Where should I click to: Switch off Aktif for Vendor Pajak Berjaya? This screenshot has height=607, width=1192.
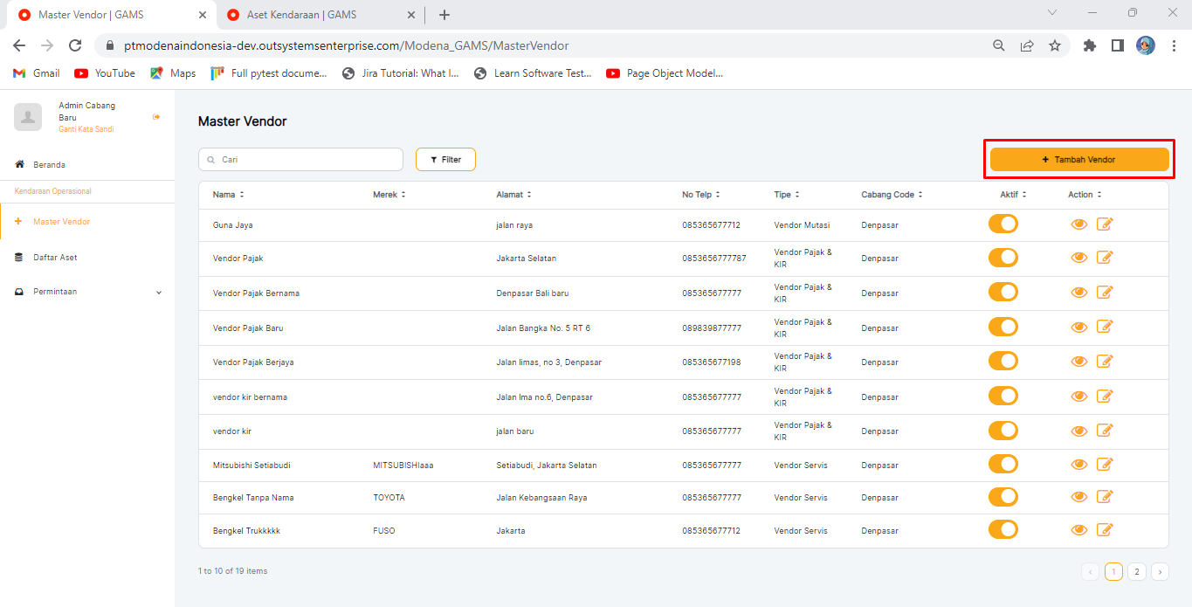(1003, 362)
